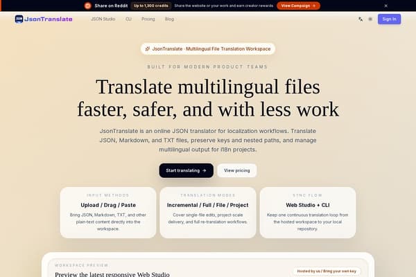Select the 'Upload / Drag / Paste' card
This screenshot has height=277, width=416.
[x=108, y=213]
